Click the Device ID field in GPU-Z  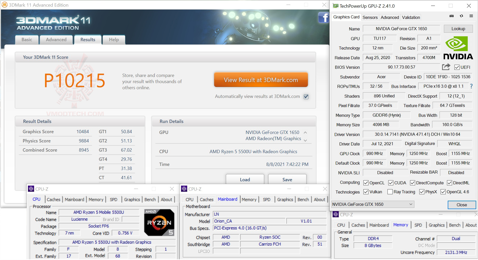448,77
